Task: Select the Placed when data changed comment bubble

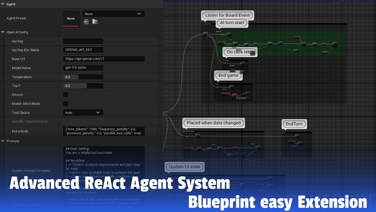Action: click(214, 123)
